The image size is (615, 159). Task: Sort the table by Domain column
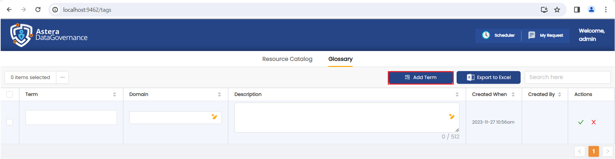[219, 94]
